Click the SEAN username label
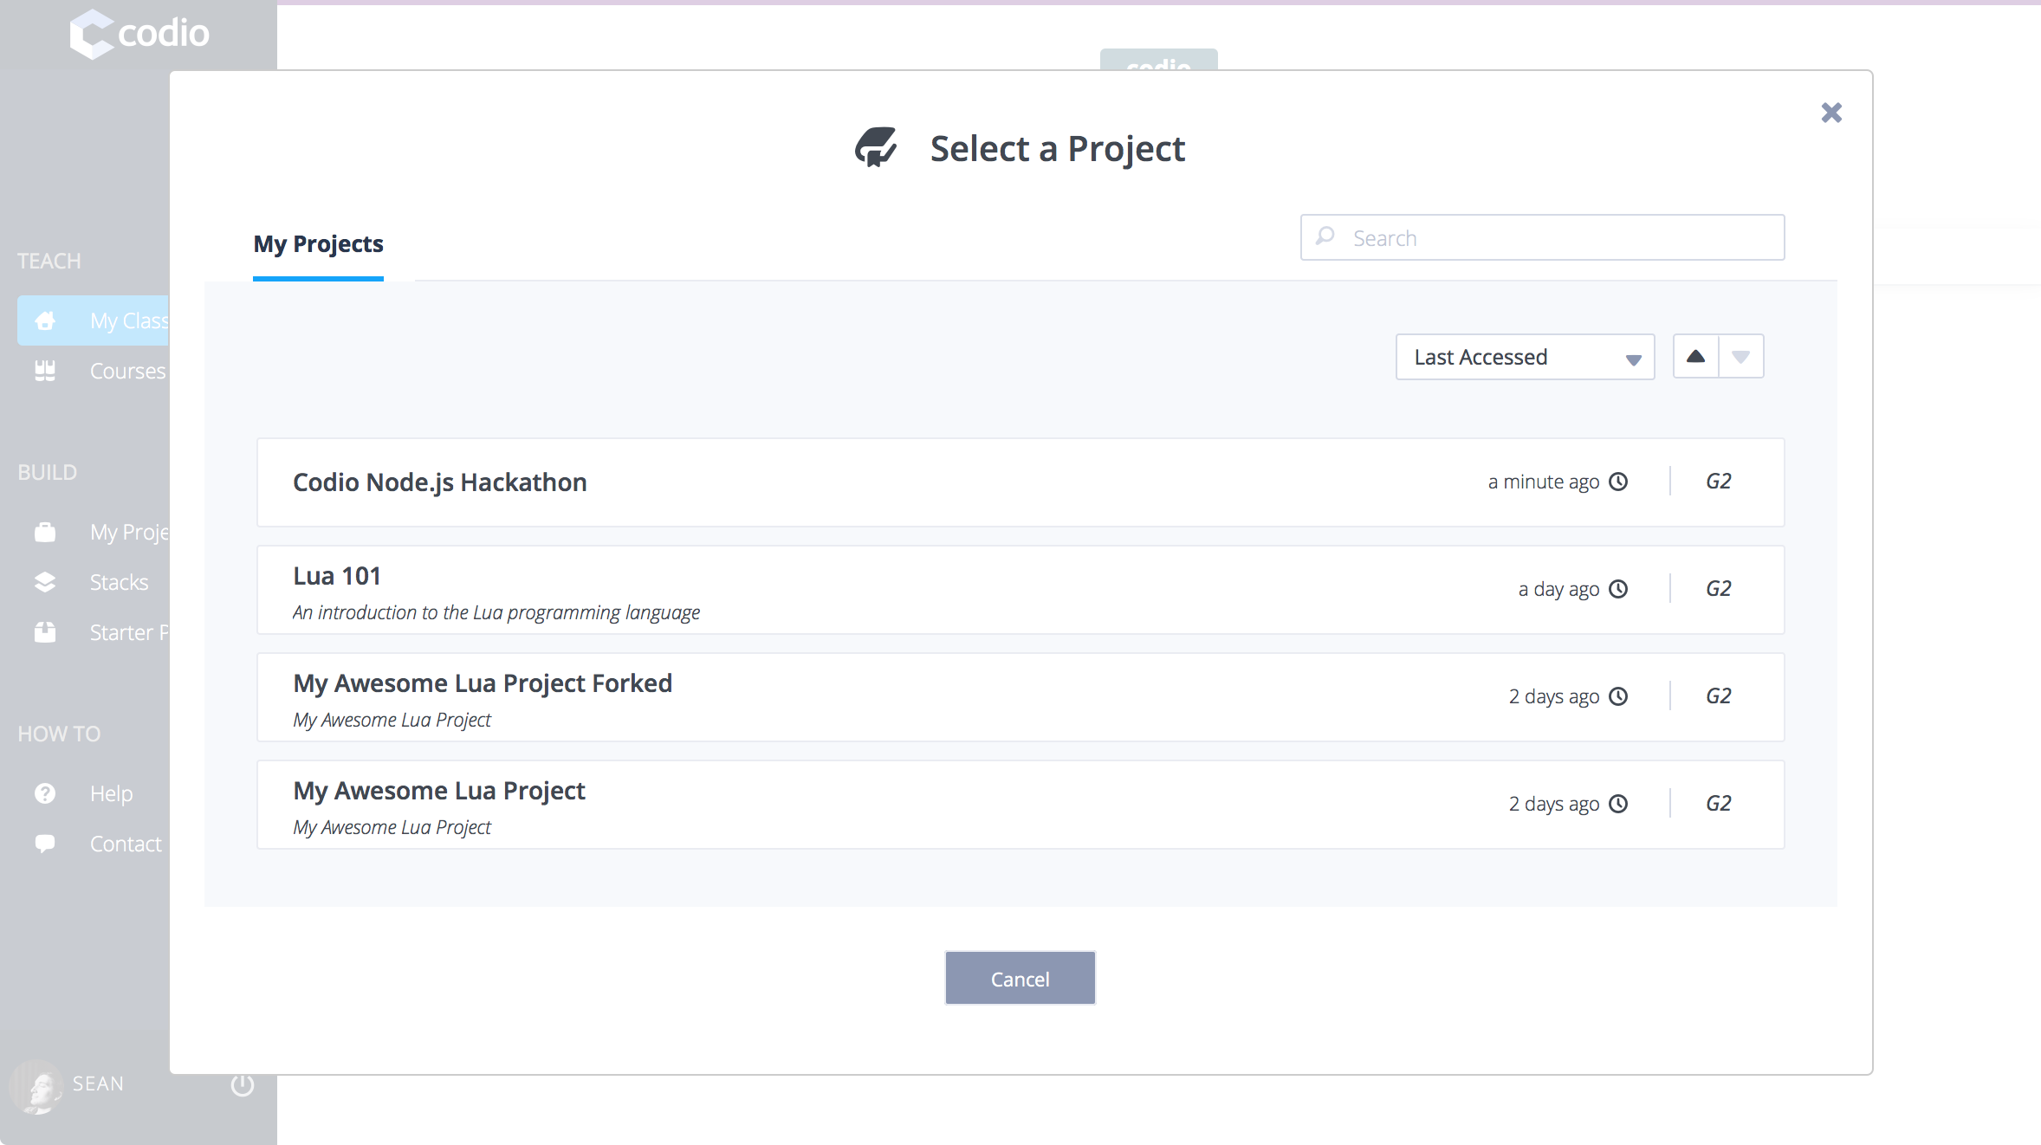Screen dimensions: 2041x1145 (x=98, y=1084)
